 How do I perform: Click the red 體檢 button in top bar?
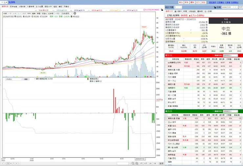[x=192, y=2]
